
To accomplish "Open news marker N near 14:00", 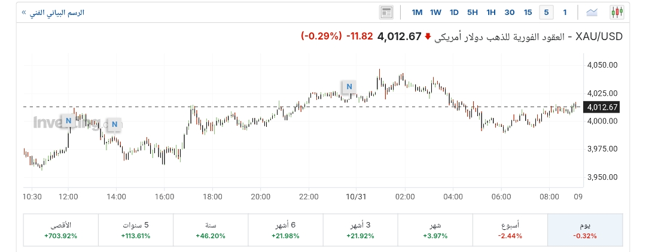I will (x=114, y=125).
